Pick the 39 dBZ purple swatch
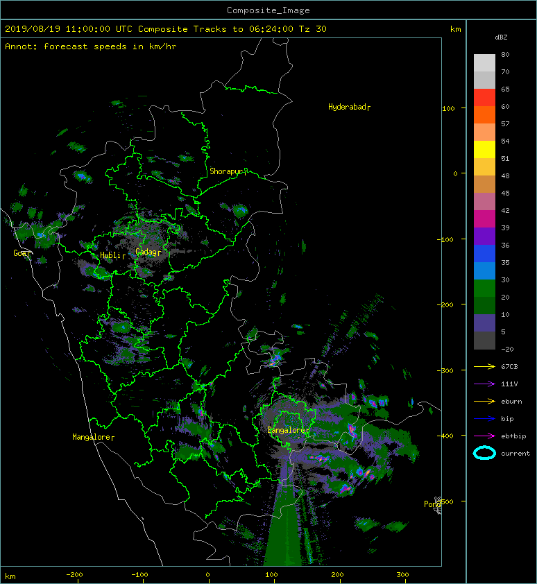This screenshot has width=537, height=584. [x=484, y=236]
